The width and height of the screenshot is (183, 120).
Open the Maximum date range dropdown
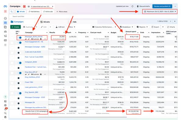[x=160, y=12]
